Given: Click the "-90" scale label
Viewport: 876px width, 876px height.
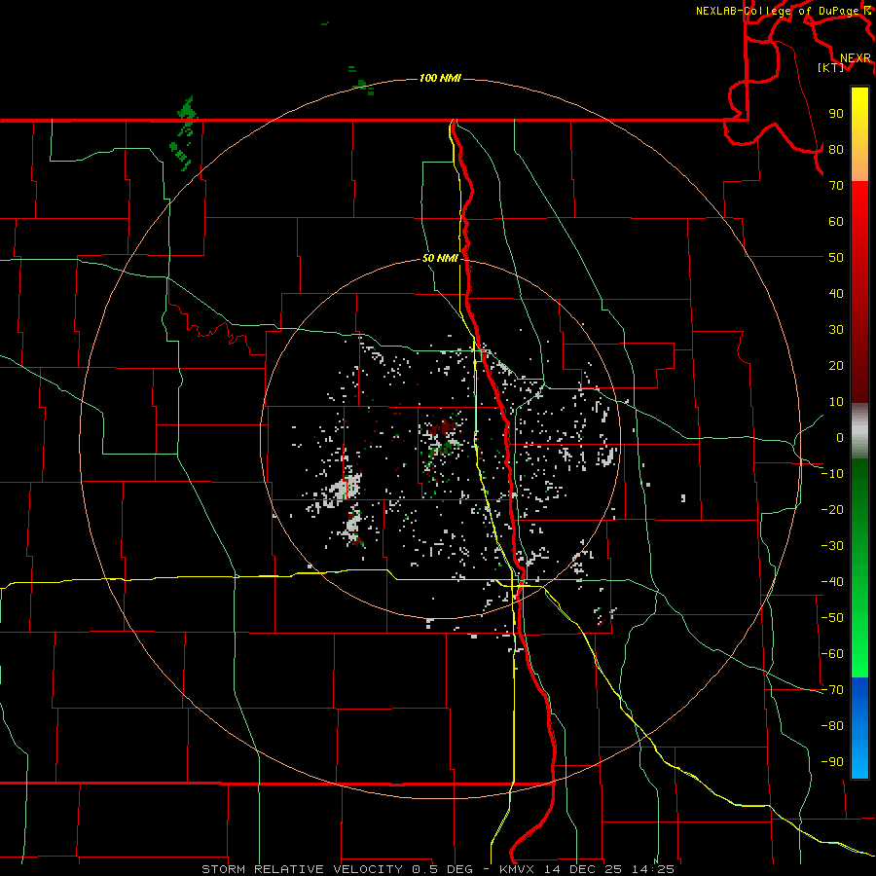Looking at the screenshot, I should coord(832,762).
